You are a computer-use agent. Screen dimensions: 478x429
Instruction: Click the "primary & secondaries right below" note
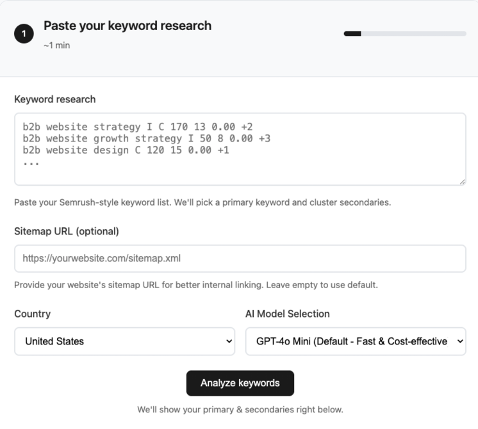pyautogui.click(x=240, y=409)
